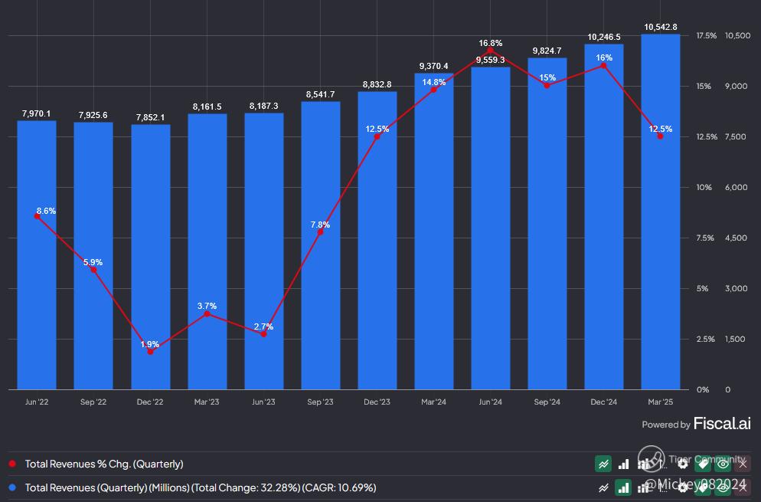The height and width of the screenshot is (502, 761).
Task: Select line chart type for Total Revenues % Chg.
Action: [603, 464]
